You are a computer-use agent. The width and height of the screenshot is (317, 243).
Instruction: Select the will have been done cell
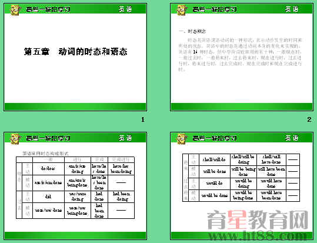tap(271, 172)
